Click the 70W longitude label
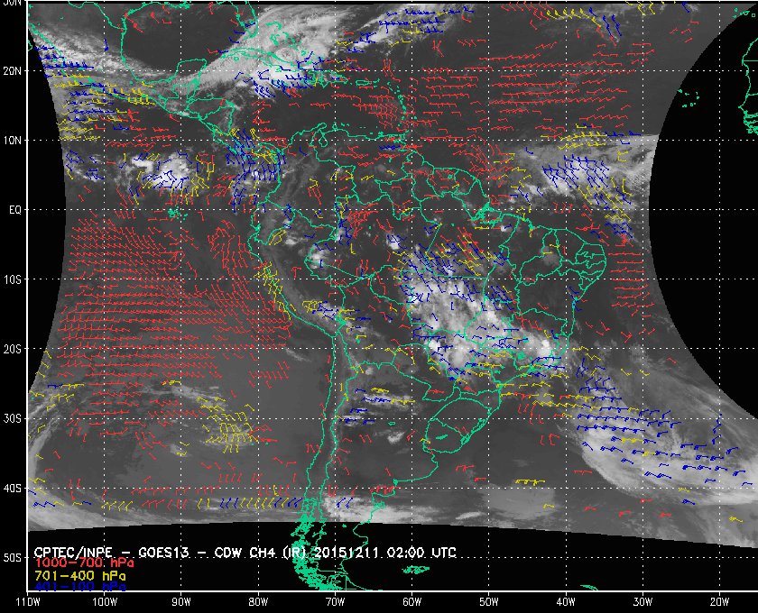 coord(335,602)
